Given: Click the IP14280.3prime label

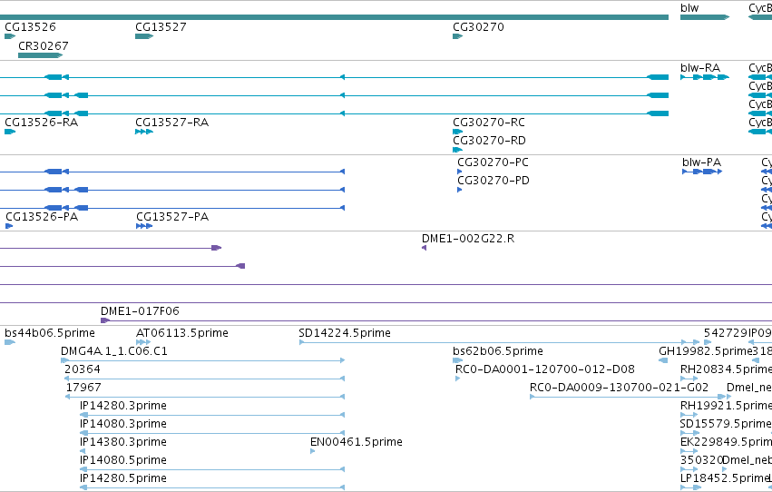Looking at the screenshot, I should click(123, 406).
